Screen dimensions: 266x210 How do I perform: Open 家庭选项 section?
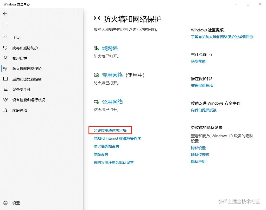click(20, 110)
